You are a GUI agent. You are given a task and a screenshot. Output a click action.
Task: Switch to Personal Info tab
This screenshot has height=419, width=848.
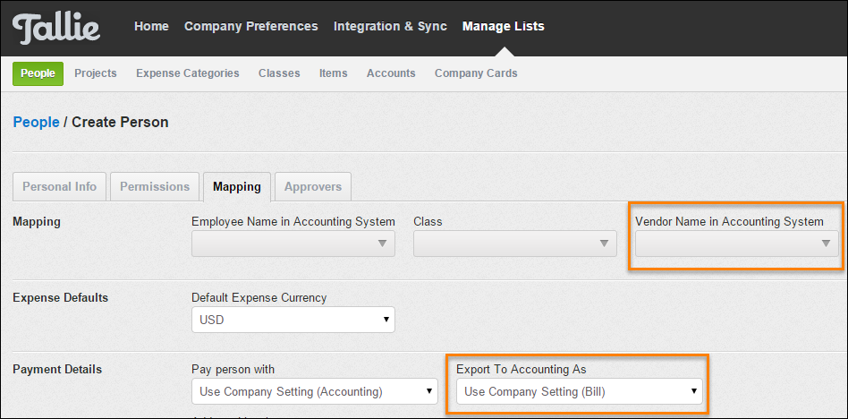pos(60,187)
